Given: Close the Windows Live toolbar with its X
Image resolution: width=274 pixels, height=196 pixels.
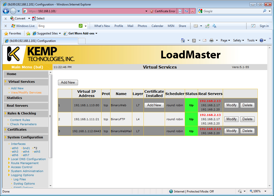Looking at the screenshot, I should [x=5, y=26].
